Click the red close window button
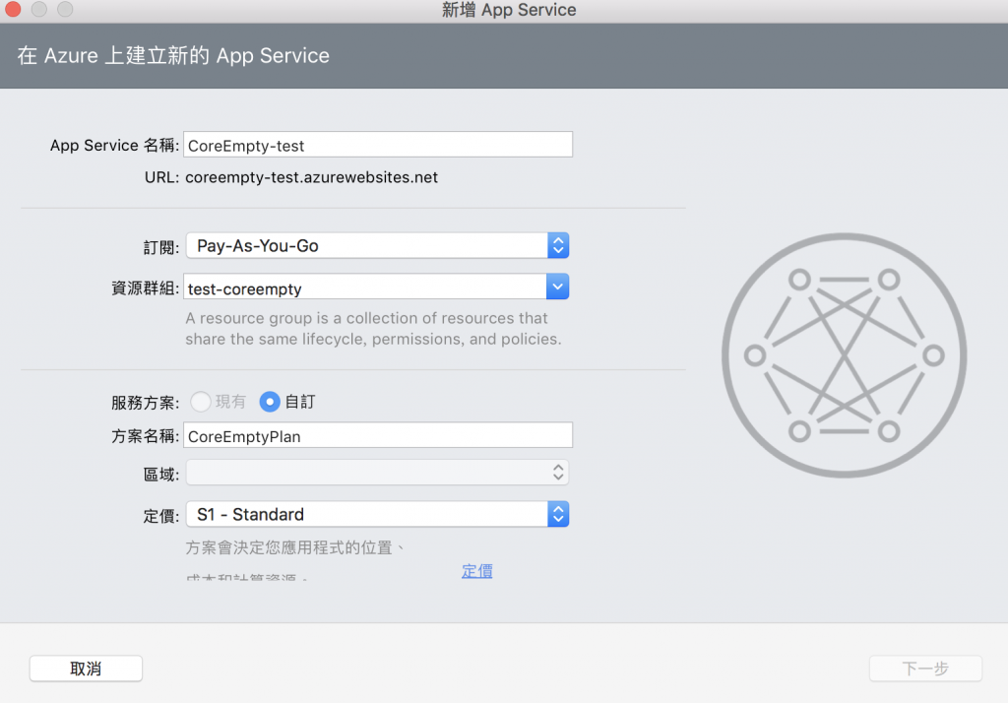Viewport: 1008px width, 703px height. (13, 9)
